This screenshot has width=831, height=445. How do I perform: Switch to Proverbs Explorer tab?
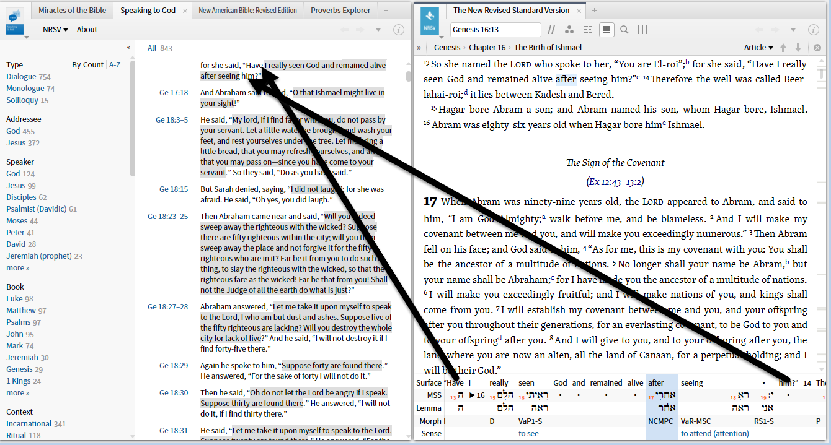[x=340, y=11]
